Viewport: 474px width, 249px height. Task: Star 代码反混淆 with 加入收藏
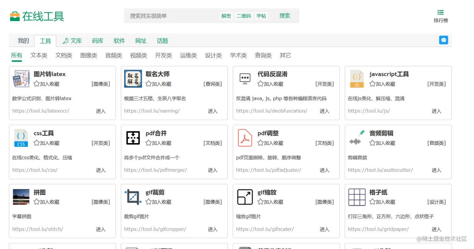coord(270,84)
